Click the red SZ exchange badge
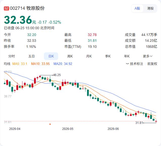 [7, 8]
